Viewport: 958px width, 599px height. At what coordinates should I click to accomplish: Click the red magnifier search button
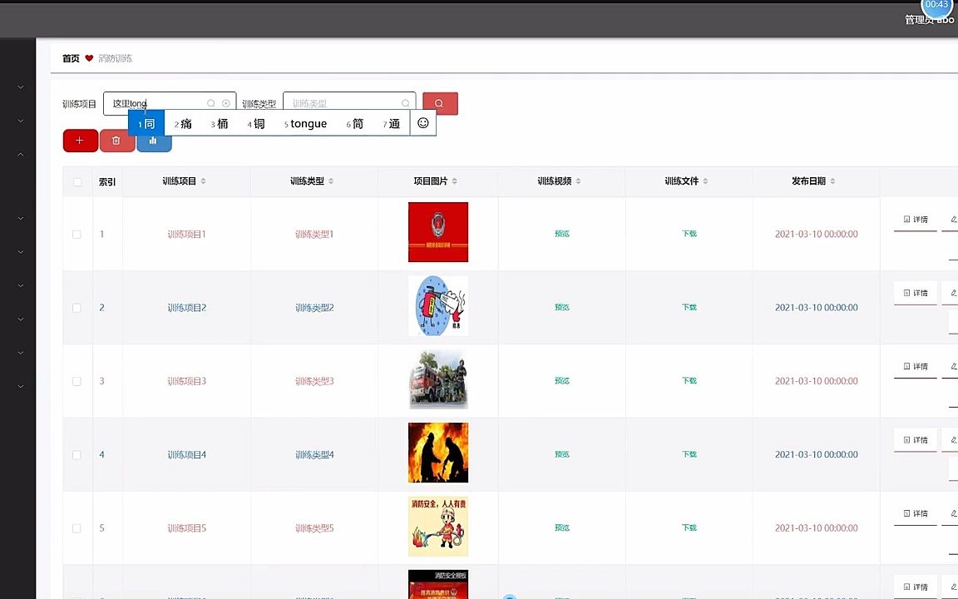pos(438,103)
